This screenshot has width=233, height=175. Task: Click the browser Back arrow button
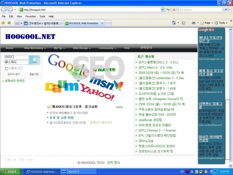[5, 9]
